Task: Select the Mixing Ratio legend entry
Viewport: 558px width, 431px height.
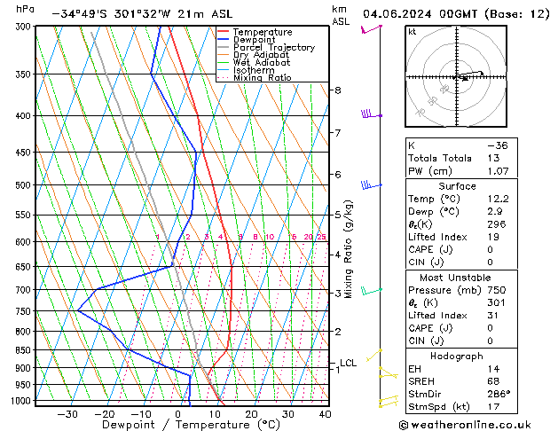Action: pyautogui.click(x=262, y=78)
